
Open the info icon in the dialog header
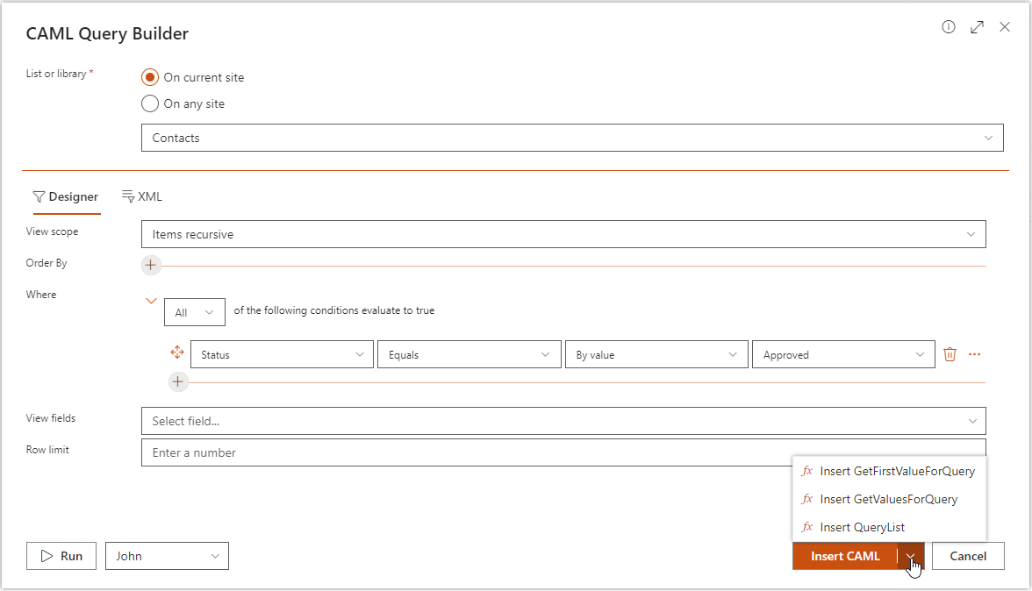point(949,27)
